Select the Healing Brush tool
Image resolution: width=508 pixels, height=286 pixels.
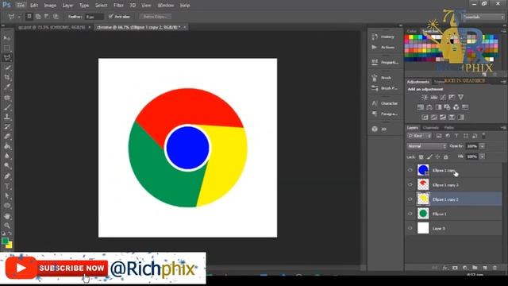pos(7,97)
